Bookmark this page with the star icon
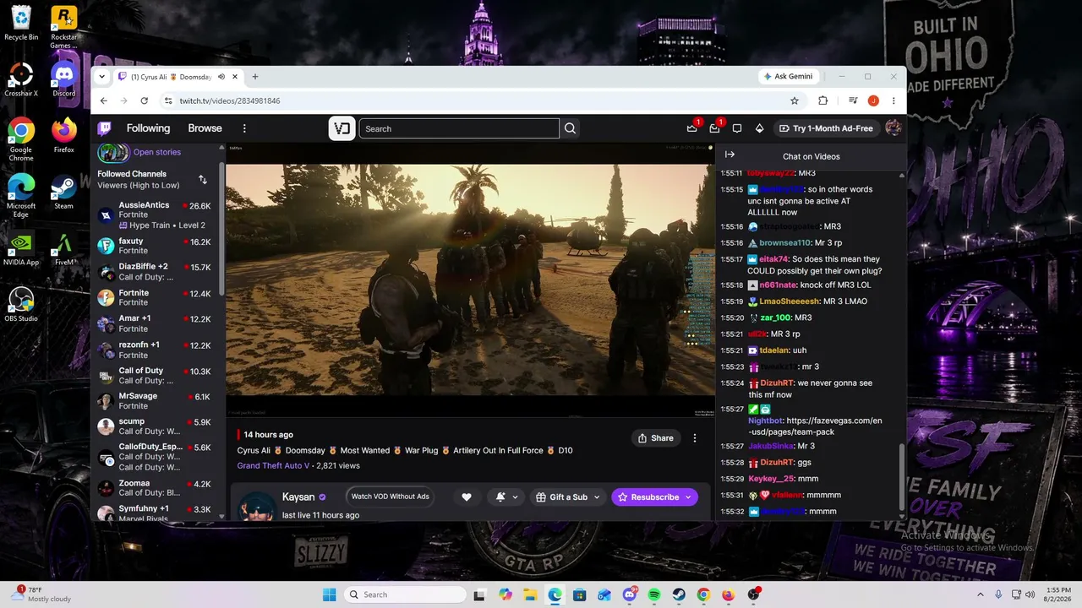 tap(795, 100)
